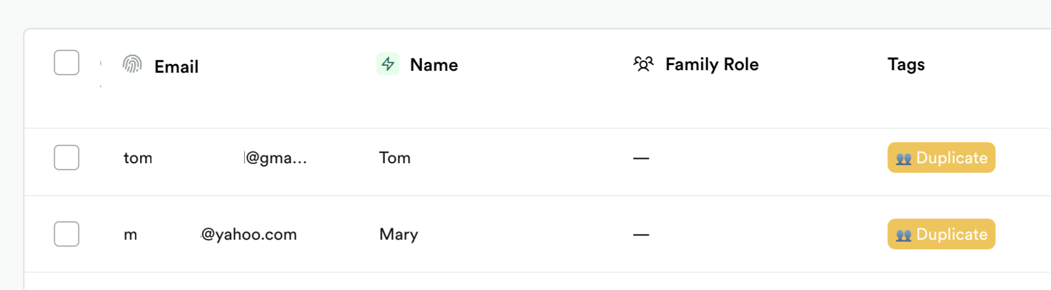Screen dimensions: 1051x290
Task: Toggle the select-all checkbox in header
Action: click(x=66, y=62)
